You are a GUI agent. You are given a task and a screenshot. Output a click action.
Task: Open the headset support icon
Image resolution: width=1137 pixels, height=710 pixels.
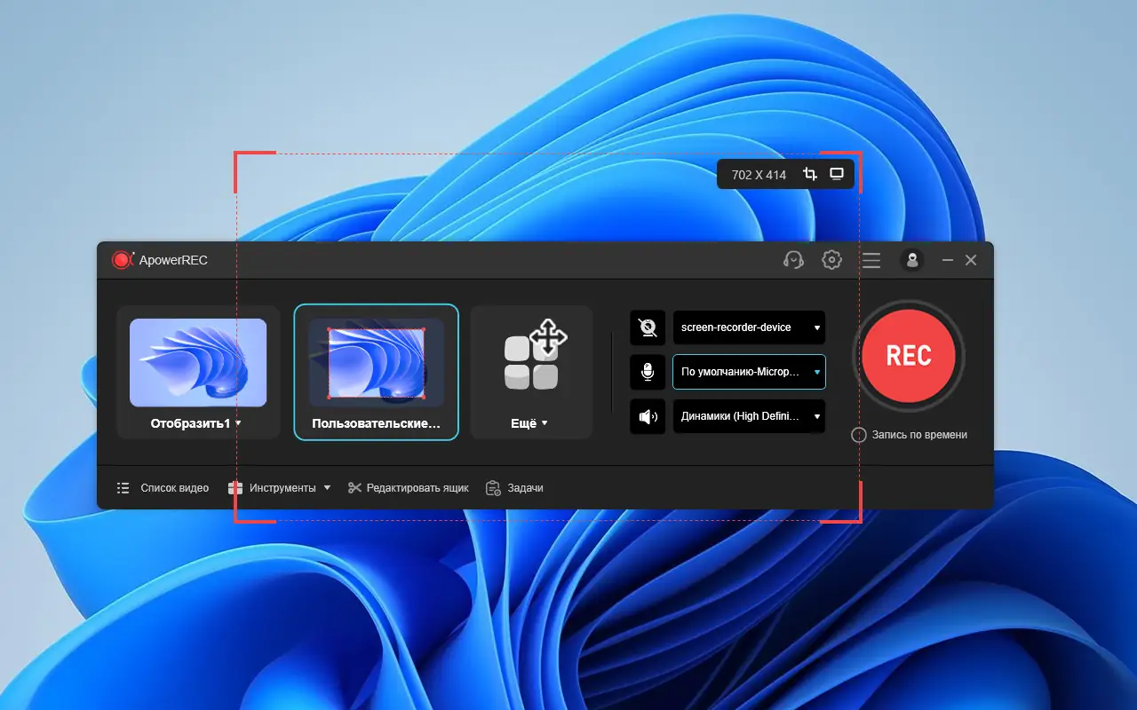click(793, 260)
